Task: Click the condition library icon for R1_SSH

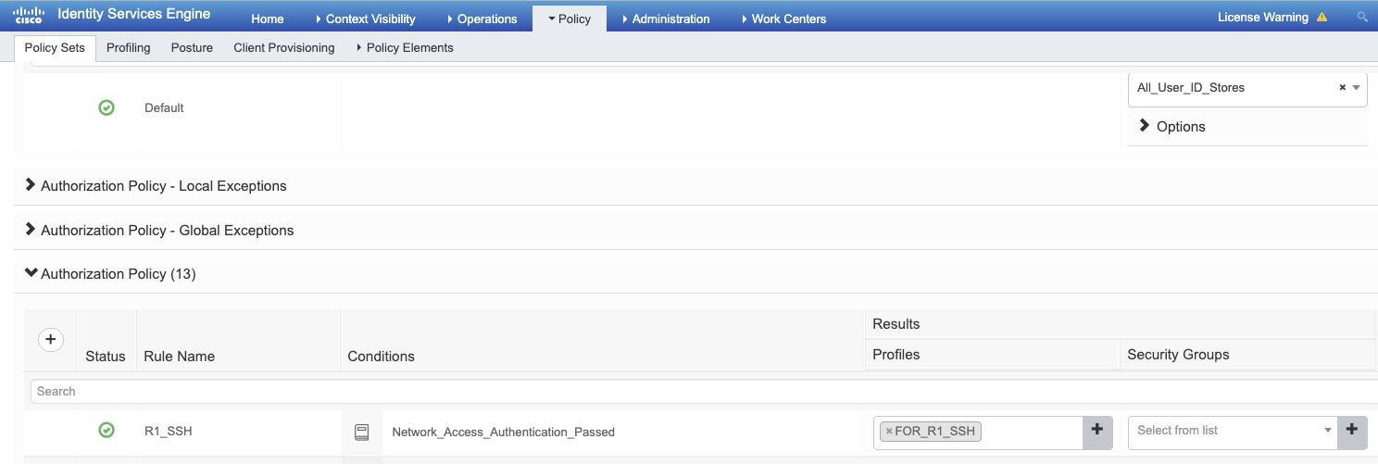Action: [362, 432]
